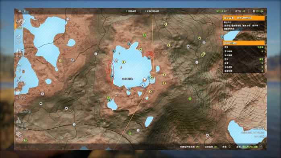
Task: Click the white animal track marker on lake
Action: pos(116,60)
